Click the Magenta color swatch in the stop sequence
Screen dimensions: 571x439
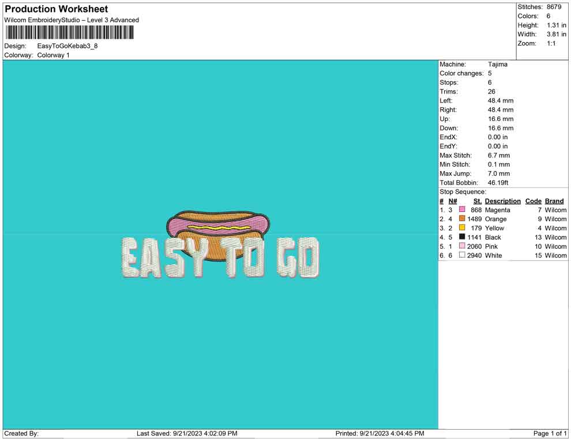(462, 210)
